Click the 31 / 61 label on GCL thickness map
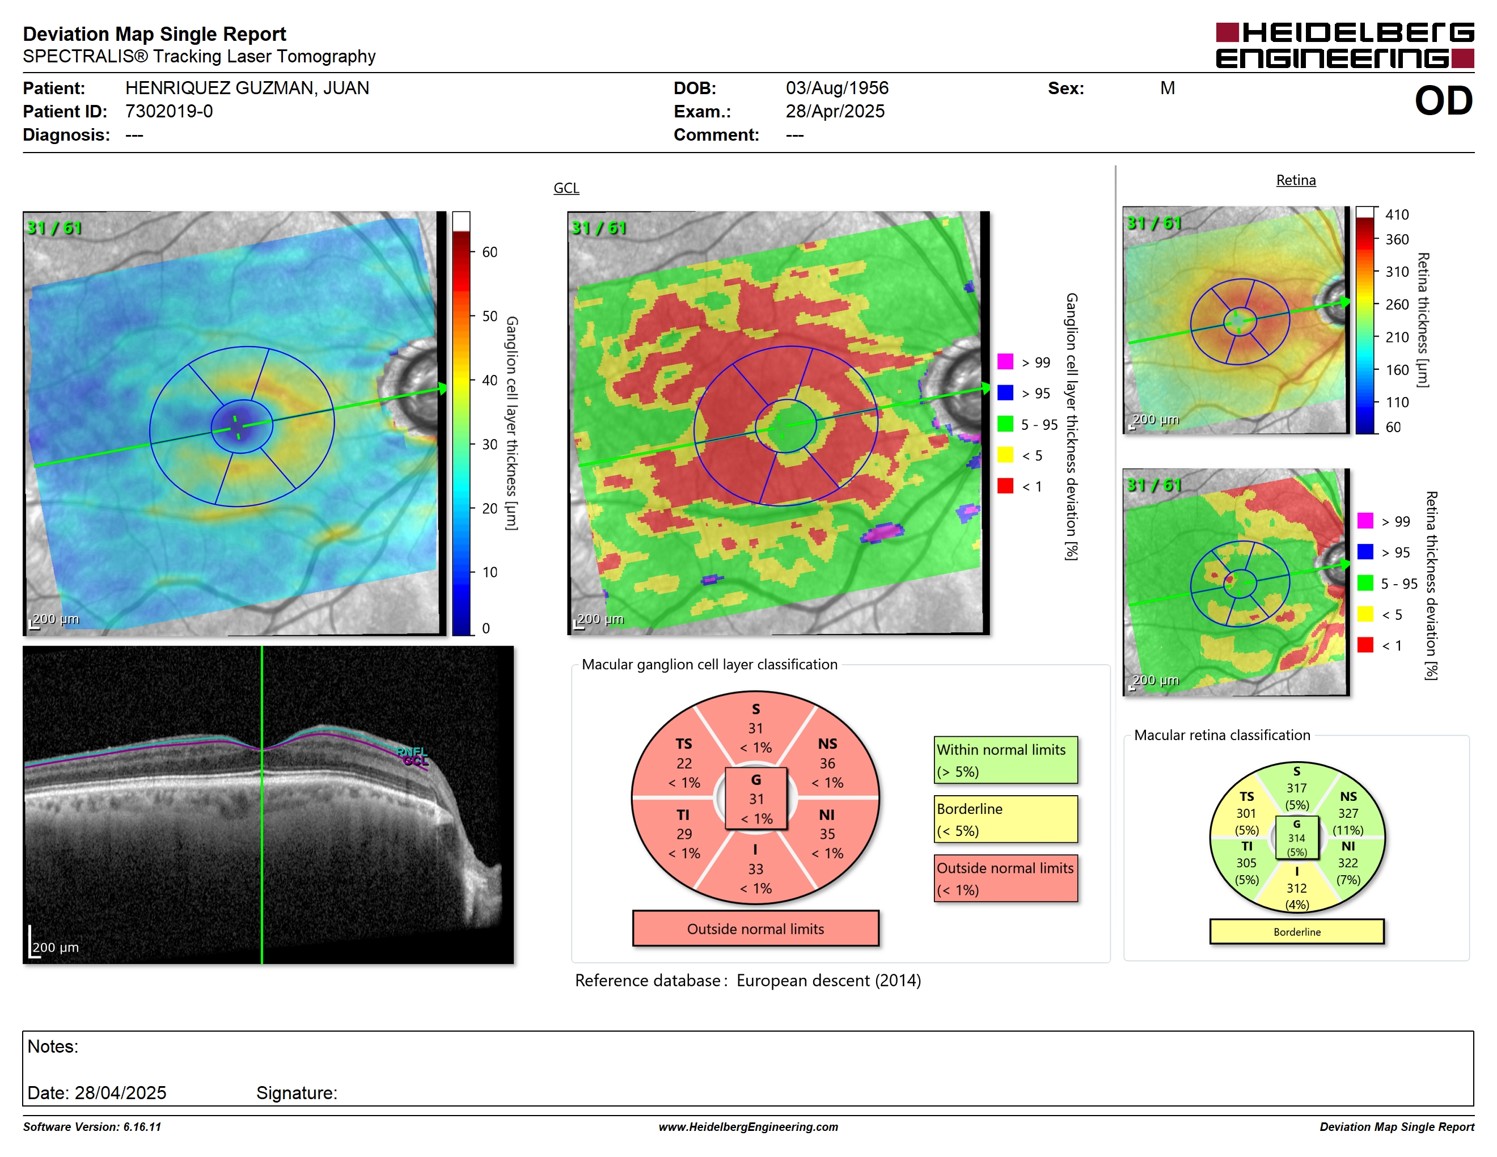Screen dimensions: 1497x1157 (53, 227)
